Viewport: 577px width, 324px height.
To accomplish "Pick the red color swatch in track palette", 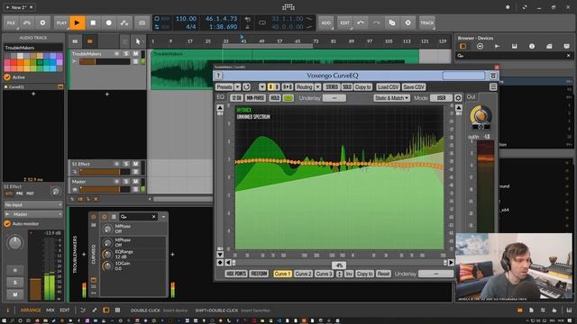I will point(14,62).
